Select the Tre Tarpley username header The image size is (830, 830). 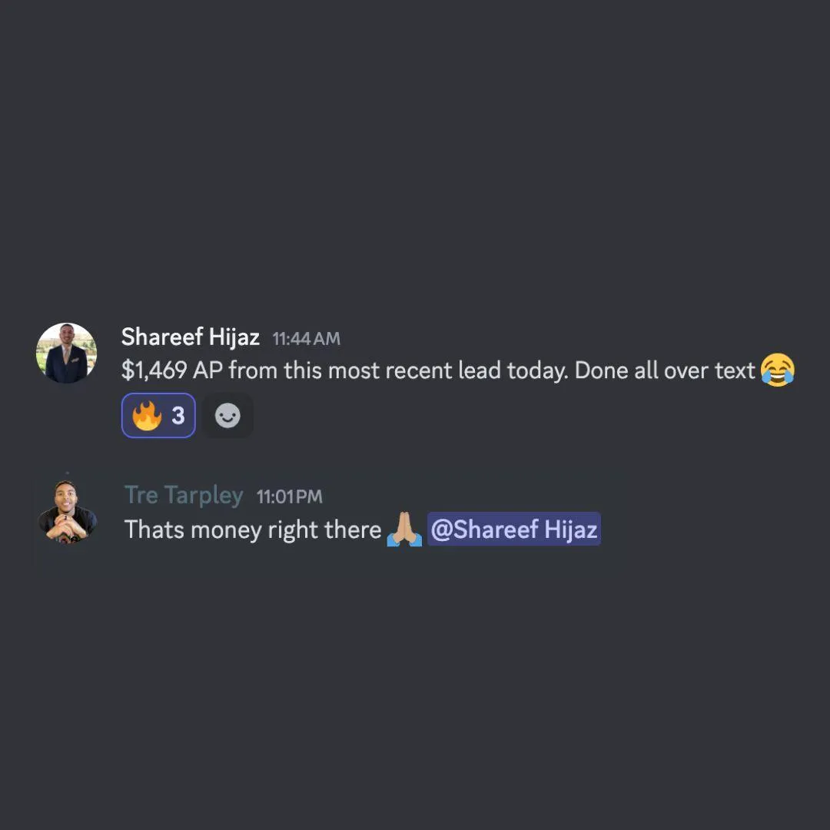tap(184, 496)
